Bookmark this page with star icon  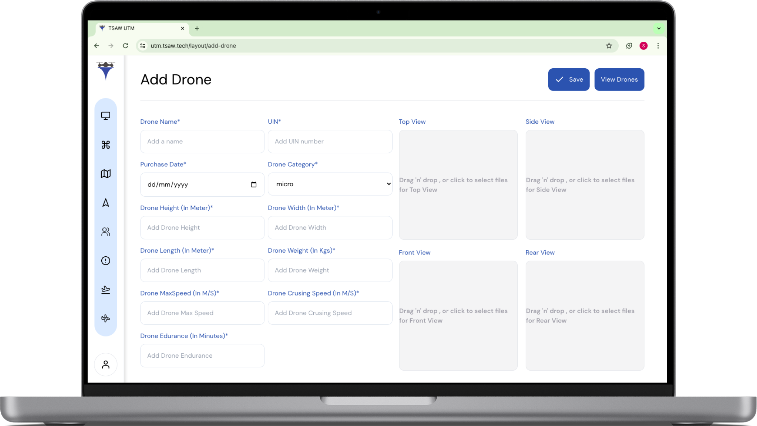click(x=609, y=46)
